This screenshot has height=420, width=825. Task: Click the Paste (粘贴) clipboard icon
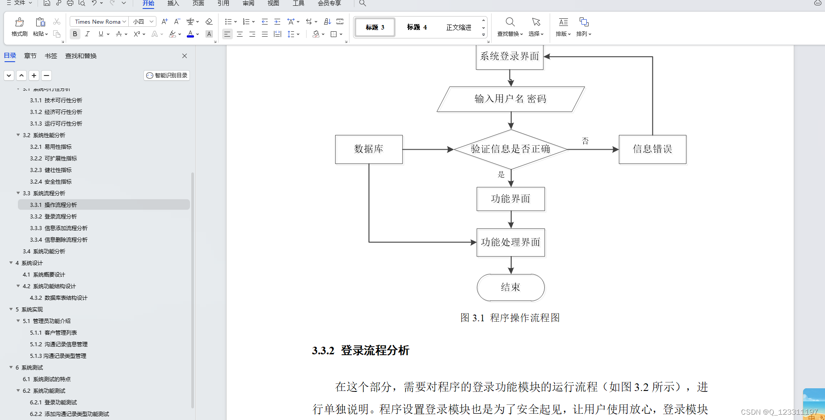(40, 22)
